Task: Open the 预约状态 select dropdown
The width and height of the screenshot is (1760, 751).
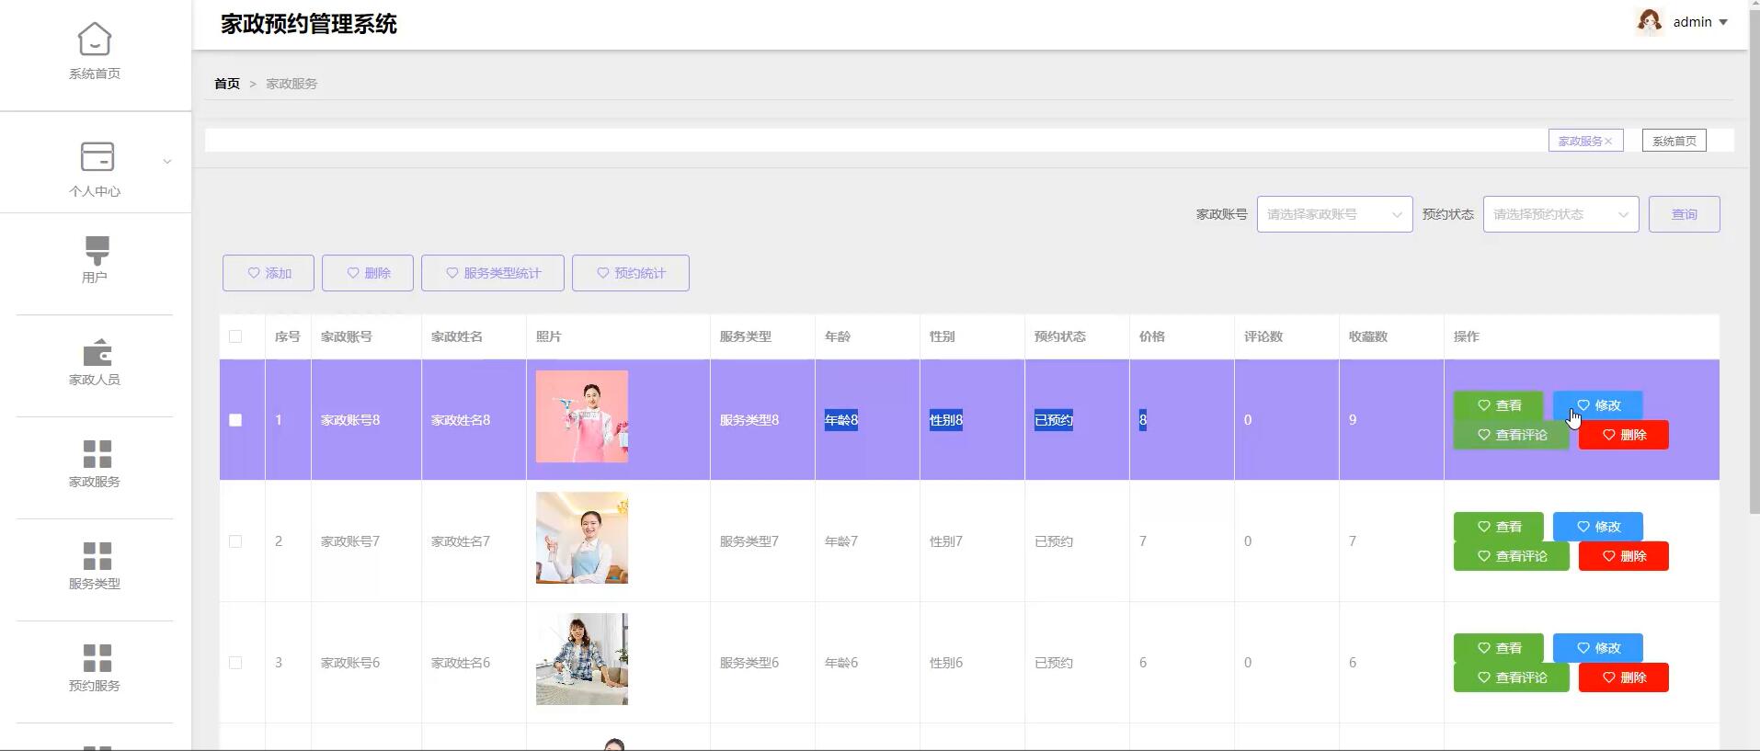Action: (1560, 214)
